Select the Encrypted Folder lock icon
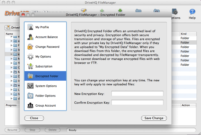Image resolution: width=201 pixels, height=135 pixels. pos(30,76)
